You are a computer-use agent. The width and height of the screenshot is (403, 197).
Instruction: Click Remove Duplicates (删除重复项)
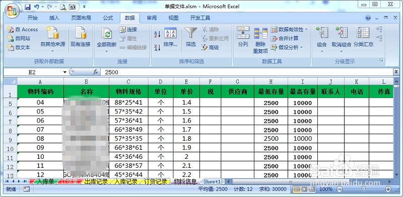point(260,41)
